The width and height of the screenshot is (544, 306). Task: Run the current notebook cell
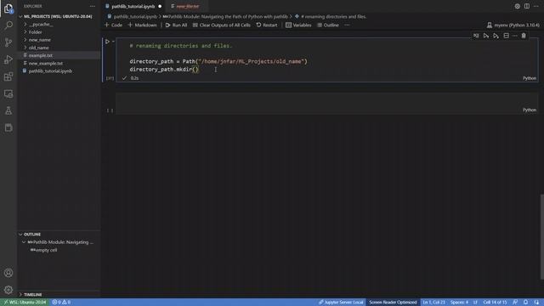(x=107, y=42)
